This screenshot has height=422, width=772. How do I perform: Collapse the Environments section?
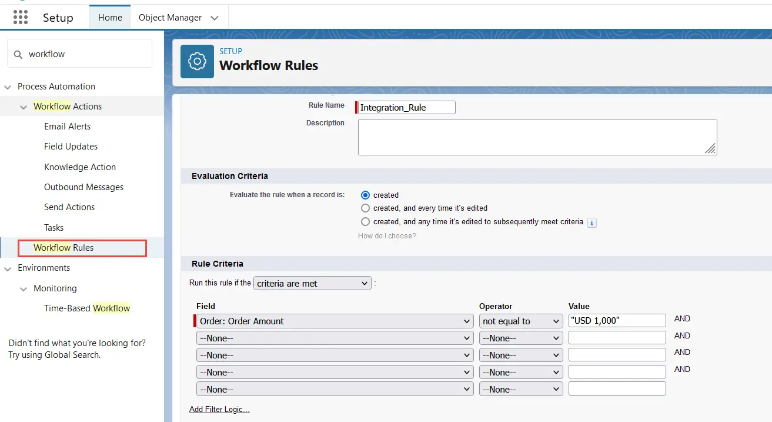[8, 268]
